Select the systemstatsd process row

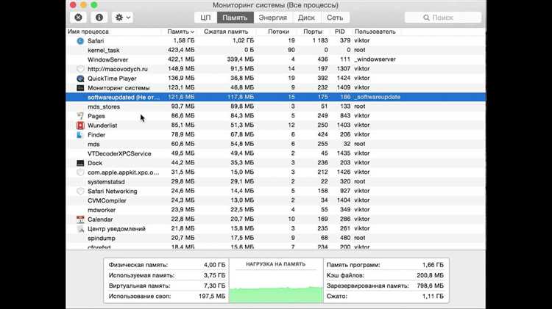(x=276, y=181)
